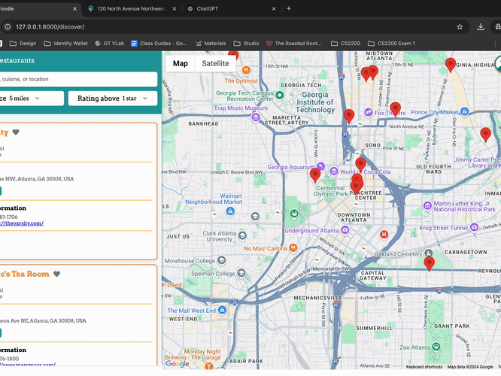Bookmark this page with star icon
The height and width of the screenshot is (376, 501).
[460, 27]
